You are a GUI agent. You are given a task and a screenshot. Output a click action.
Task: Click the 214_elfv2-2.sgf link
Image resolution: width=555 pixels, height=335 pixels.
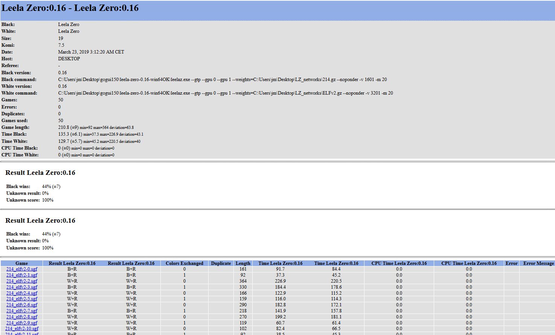[x=22, y=281]
